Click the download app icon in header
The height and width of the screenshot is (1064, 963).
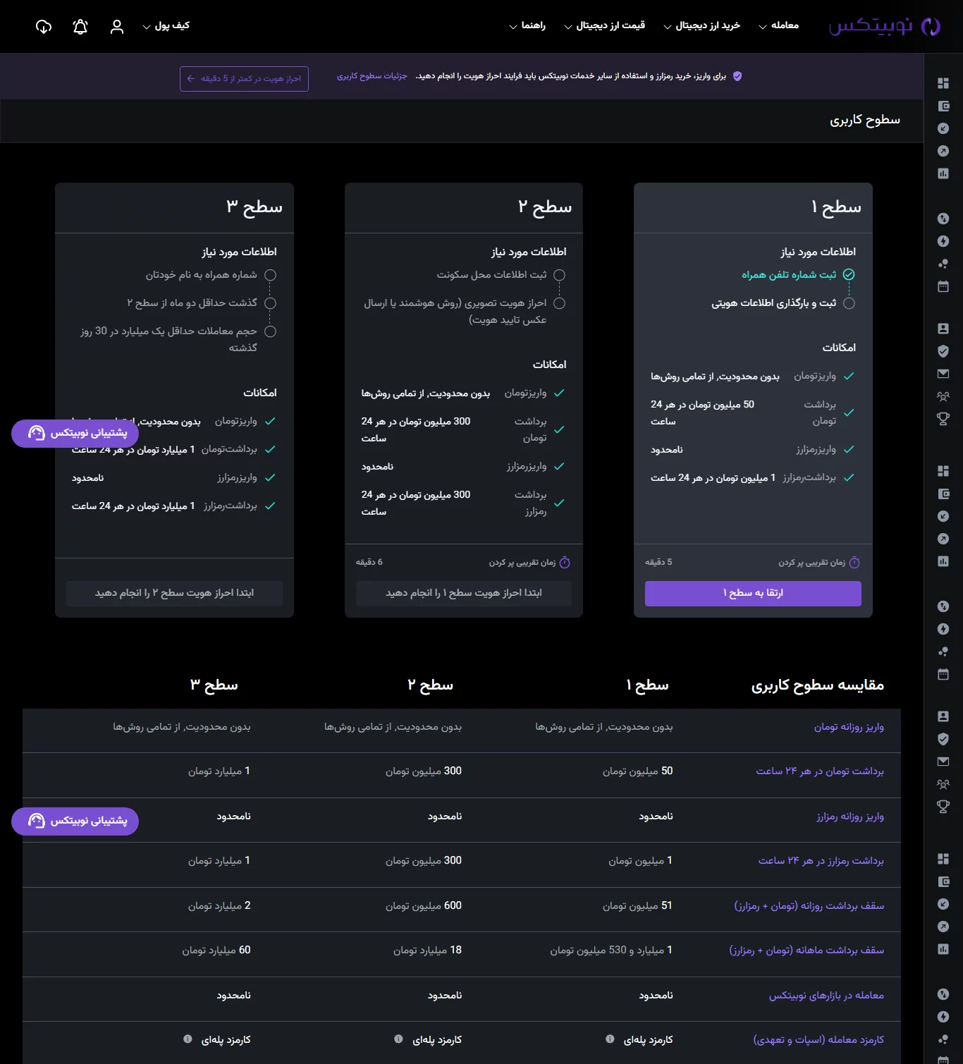coord(44,27)
